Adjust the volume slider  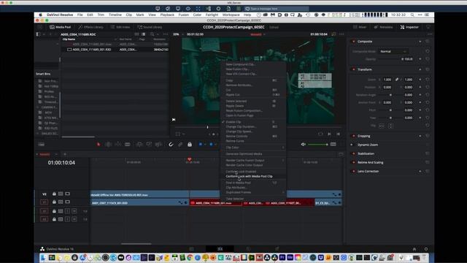(318, 145)
